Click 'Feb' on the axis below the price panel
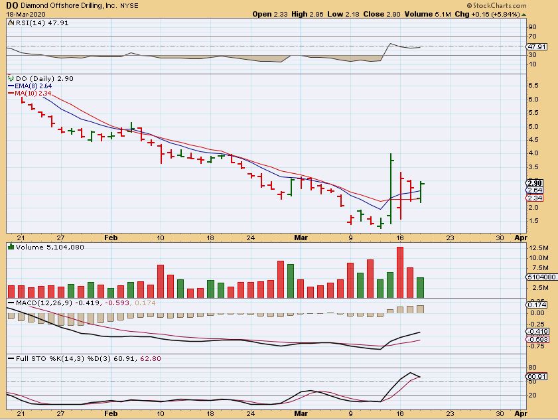 (111, 238)
